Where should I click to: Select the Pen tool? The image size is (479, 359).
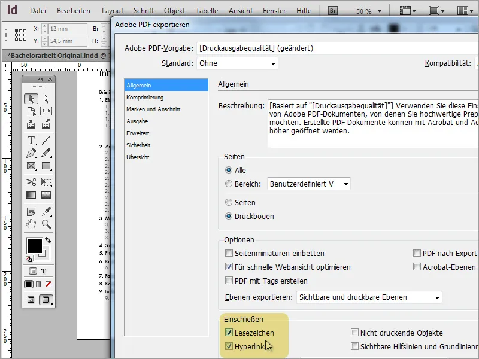(x=31, y=153)
